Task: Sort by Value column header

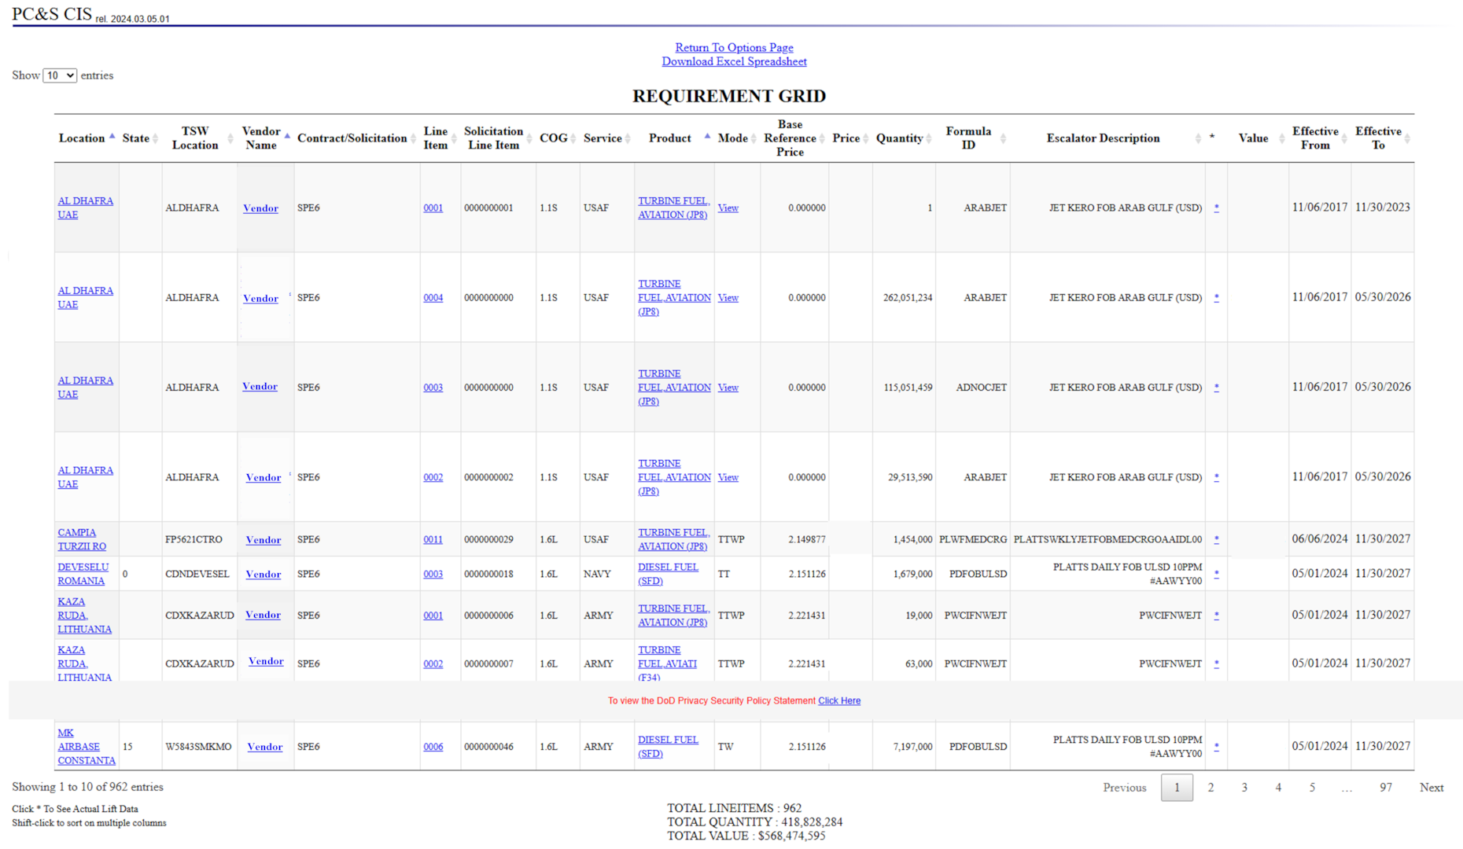Action: 1258,138
